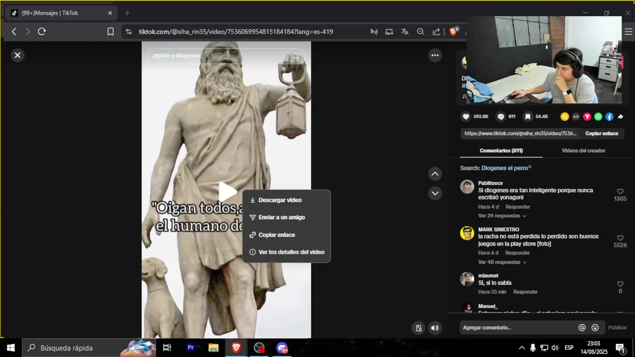Open new browser tab with plus
This screenshot has width=635, height=357.
tap(127, 13)
